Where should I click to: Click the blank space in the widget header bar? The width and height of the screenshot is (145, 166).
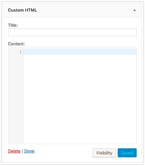(x=85, y=10)
